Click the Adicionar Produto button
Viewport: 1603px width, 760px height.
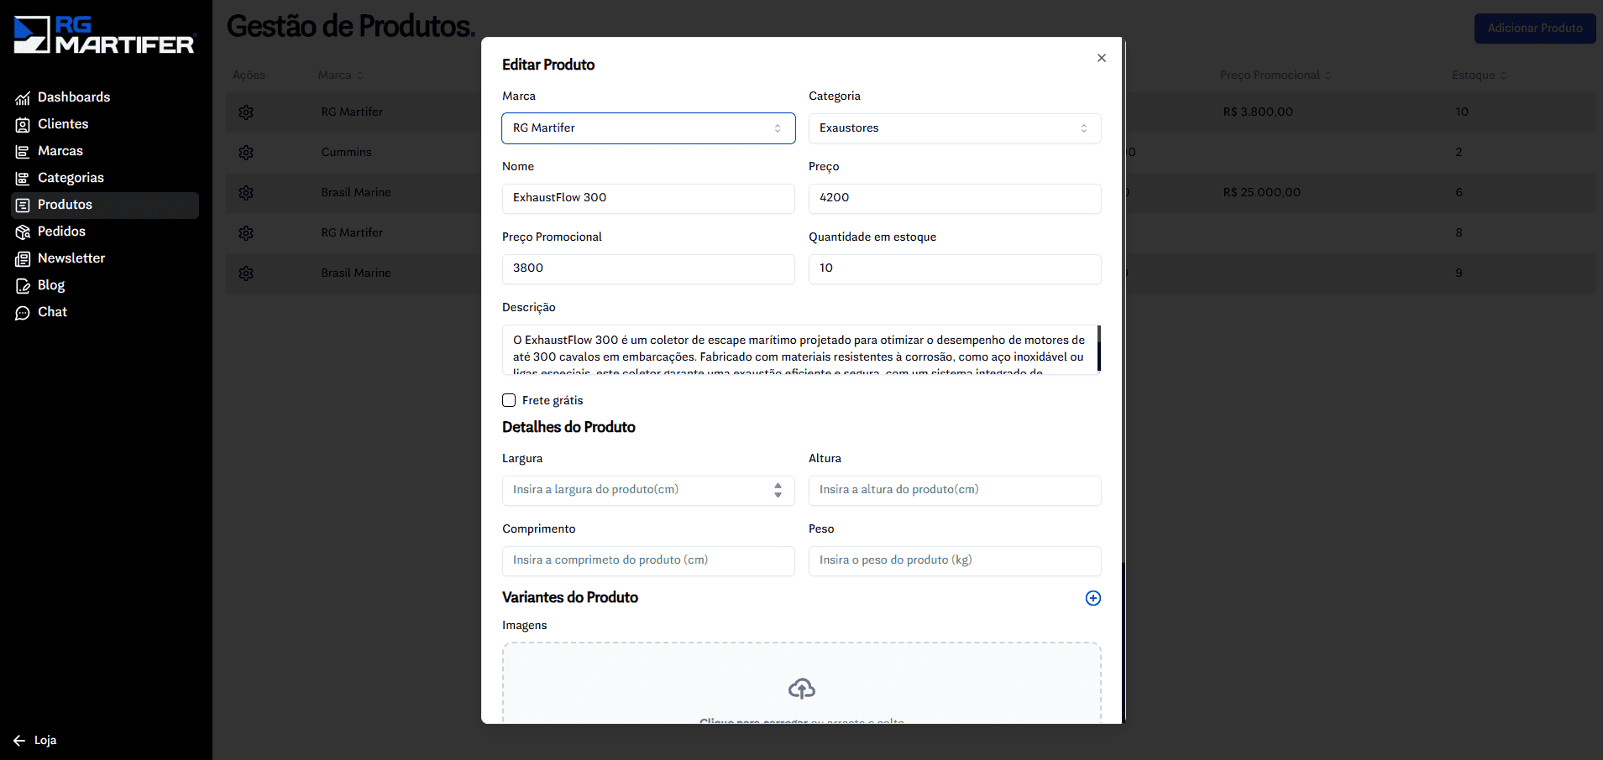(1534, 29)
